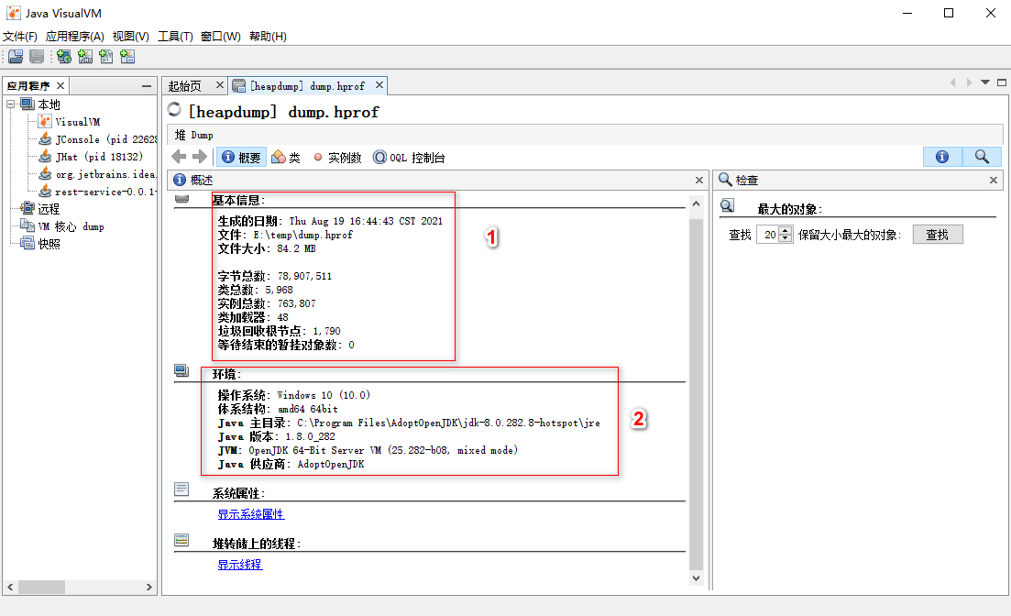
Task: Select JConsole (pid 22628) in the tree
Action: click(x=105, y=139)
